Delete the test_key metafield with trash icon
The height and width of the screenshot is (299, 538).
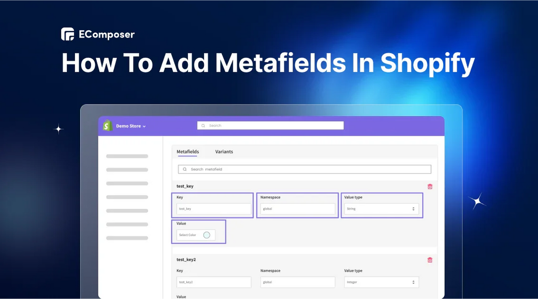(430, 187)
